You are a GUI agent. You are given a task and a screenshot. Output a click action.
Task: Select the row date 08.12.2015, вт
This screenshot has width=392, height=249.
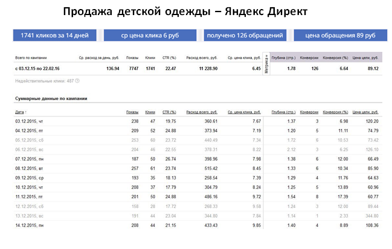point(29,168)
